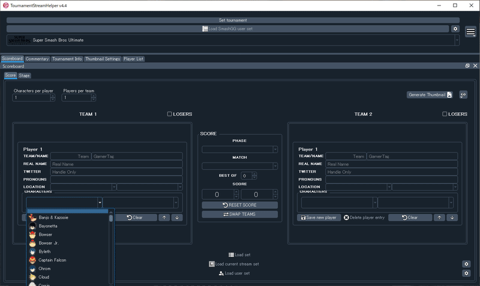
Task: Enable Team 2 LOSERS checkbox
Action: [445, 114]
